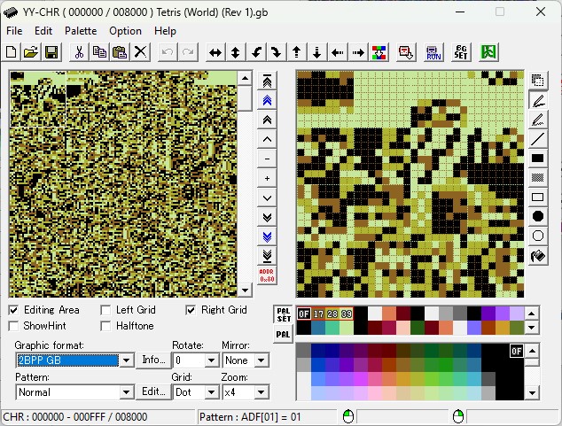Click the green kanji icon in toolbar
Viewport: 562px width, 426px height.
(488, 52)
